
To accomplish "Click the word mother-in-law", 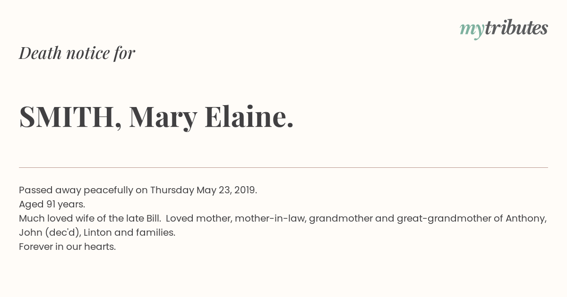I will click(x=270, y=219).
